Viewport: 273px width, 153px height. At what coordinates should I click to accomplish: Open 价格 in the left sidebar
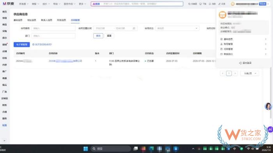click(5, 58)
